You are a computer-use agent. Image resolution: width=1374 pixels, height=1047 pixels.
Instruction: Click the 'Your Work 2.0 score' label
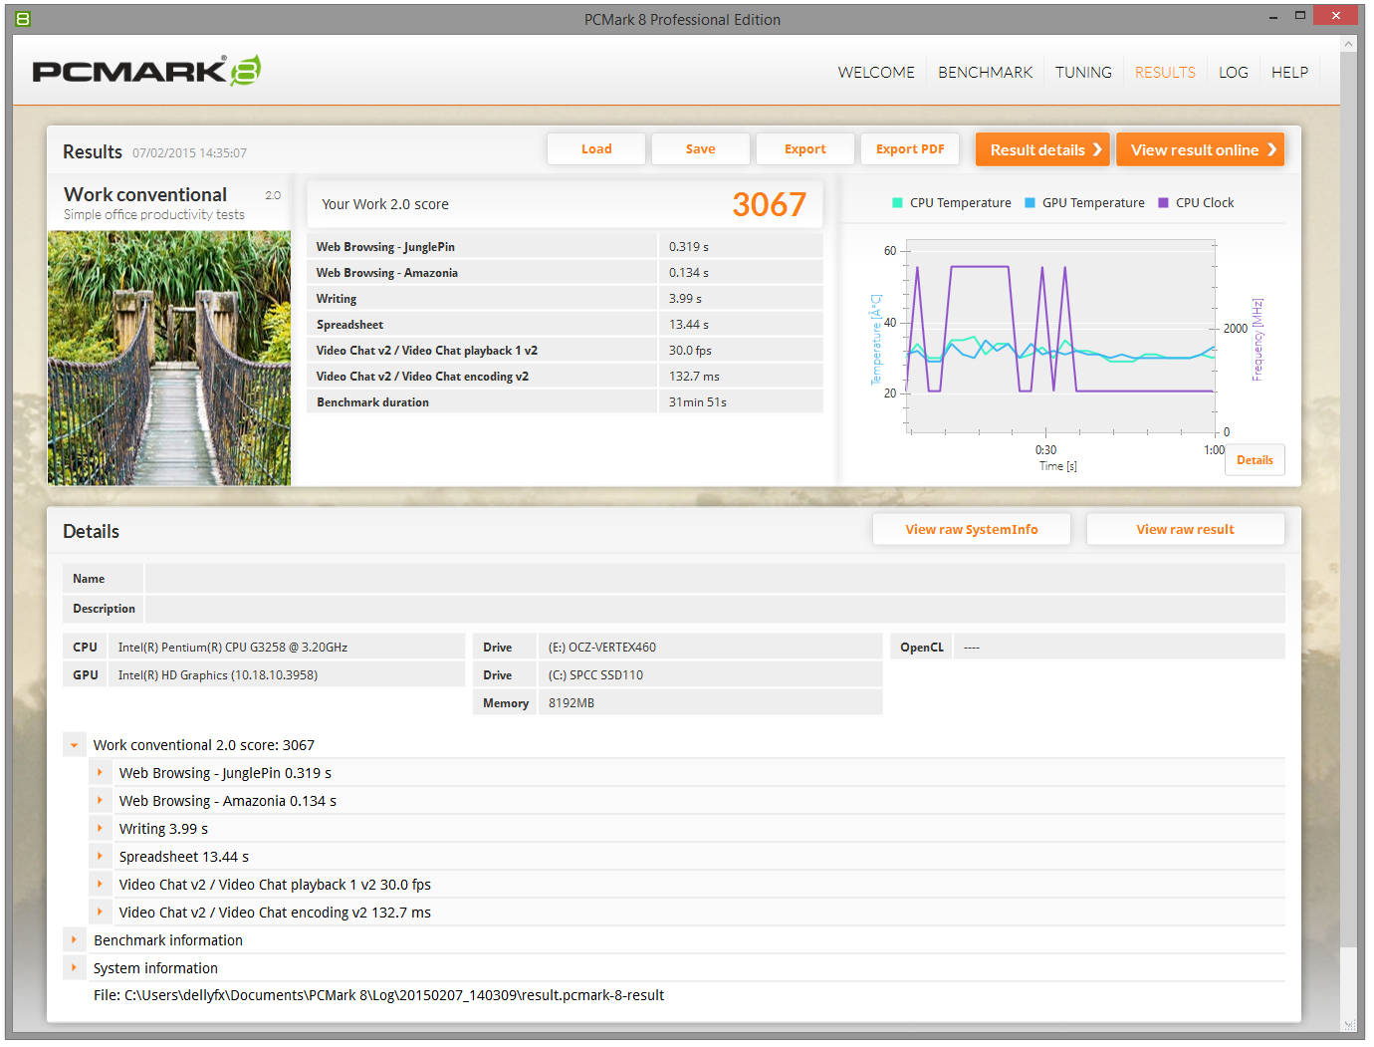[384, 204]
